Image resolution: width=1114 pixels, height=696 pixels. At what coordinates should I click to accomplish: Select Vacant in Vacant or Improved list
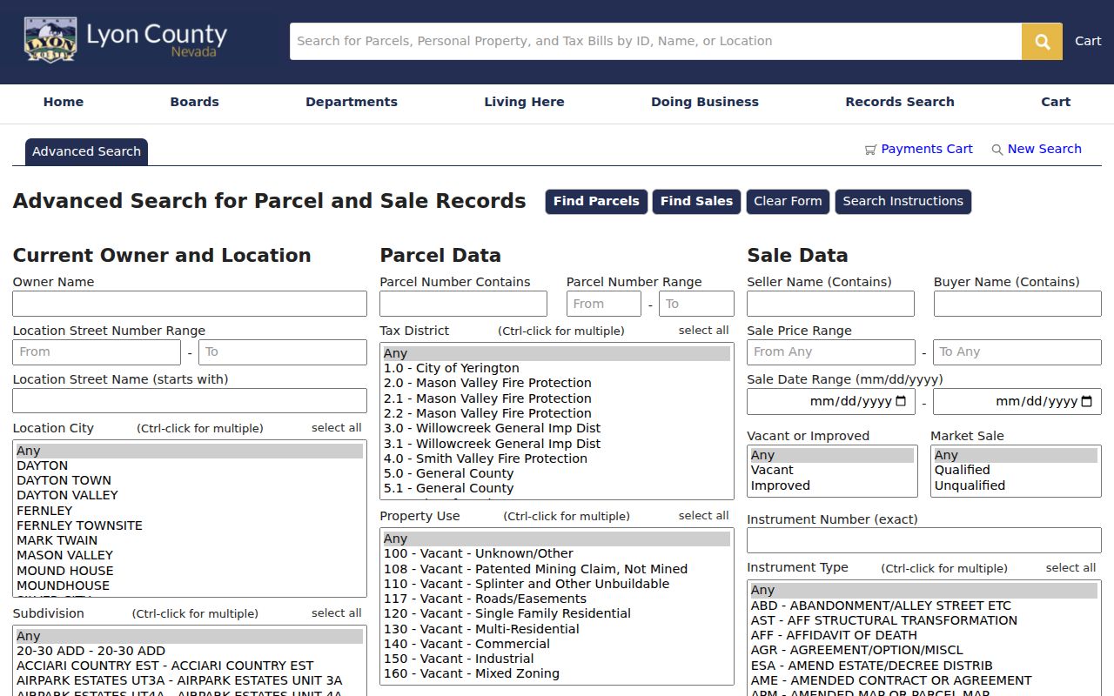click(x=831, y=470)
